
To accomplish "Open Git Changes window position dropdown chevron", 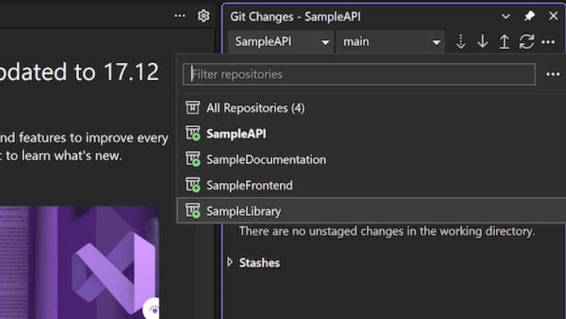I will coord(505,16).
